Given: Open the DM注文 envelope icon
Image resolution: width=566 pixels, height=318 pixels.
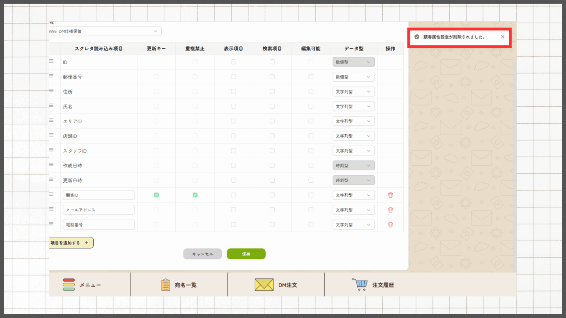Looking at the screenshot, I should click(264, 285).
